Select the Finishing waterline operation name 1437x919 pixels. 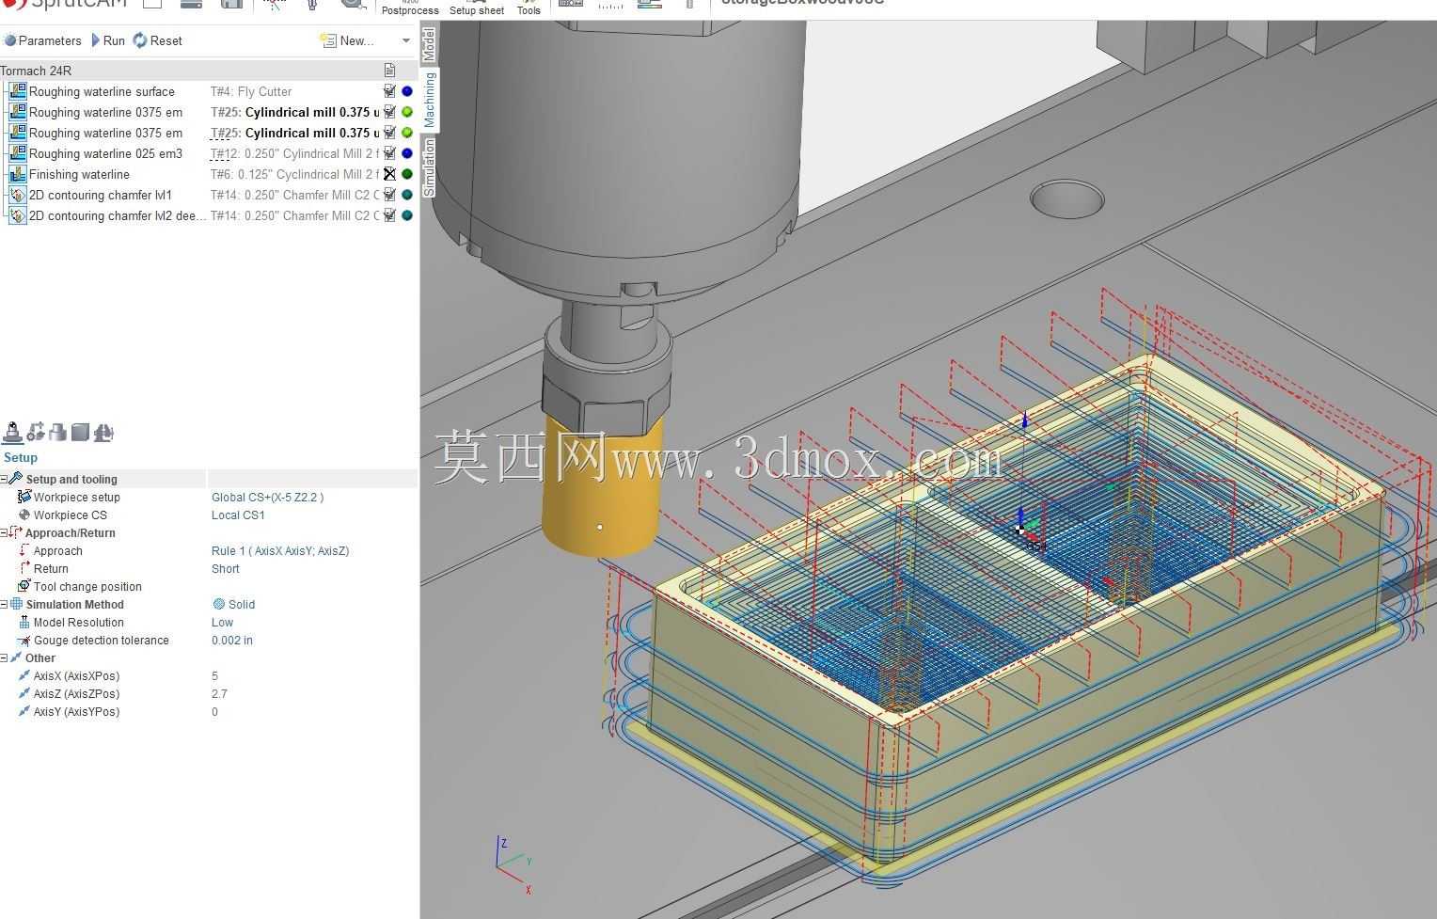[79, 174]
